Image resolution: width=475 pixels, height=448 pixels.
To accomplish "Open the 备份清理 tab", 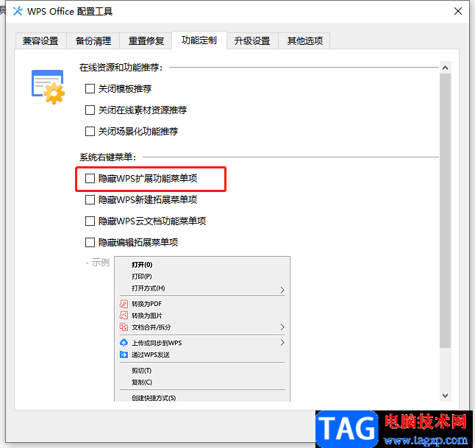I will coord(93,40).
